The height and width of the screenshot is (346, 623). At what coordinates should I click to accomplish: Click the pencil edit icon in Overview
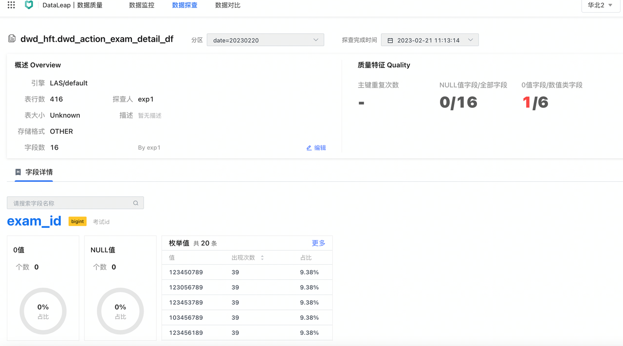[309, 148]
